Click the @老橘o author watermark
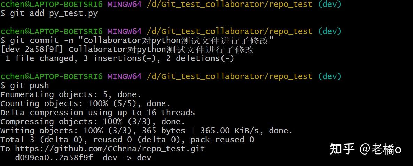413x166 pixels. coord(381,149)
